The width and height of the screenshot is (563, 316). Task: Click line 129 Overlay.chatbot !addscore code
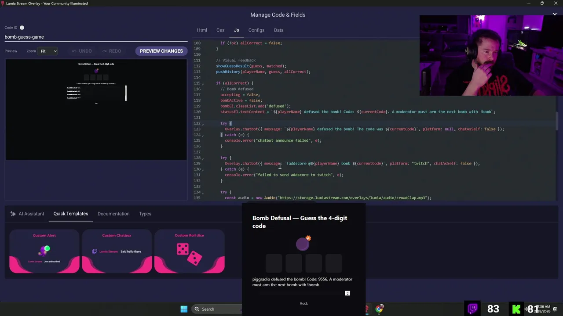(x=352, y=164)
